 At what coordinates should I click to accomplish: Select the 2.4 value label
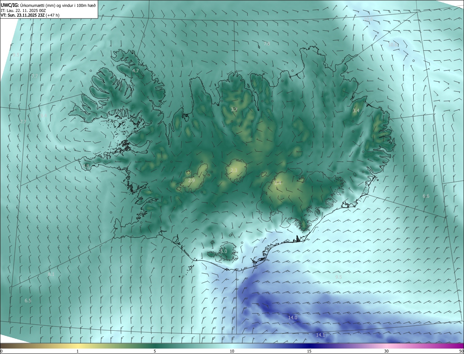278,183
